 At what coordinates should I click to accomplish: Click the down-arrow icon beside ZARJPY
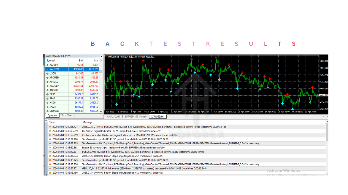coord(47,65)
